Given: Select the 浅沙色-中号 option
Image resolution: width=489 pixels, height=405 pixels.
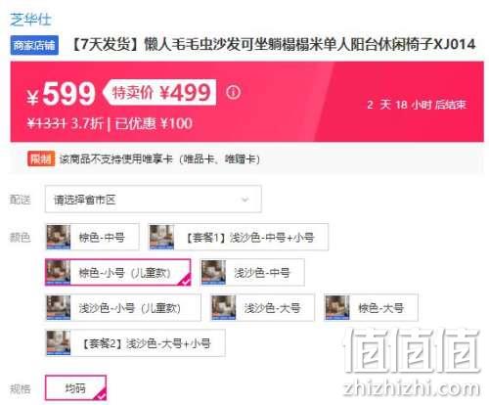Looking at the screenshot, I should [x=252, y=272].
